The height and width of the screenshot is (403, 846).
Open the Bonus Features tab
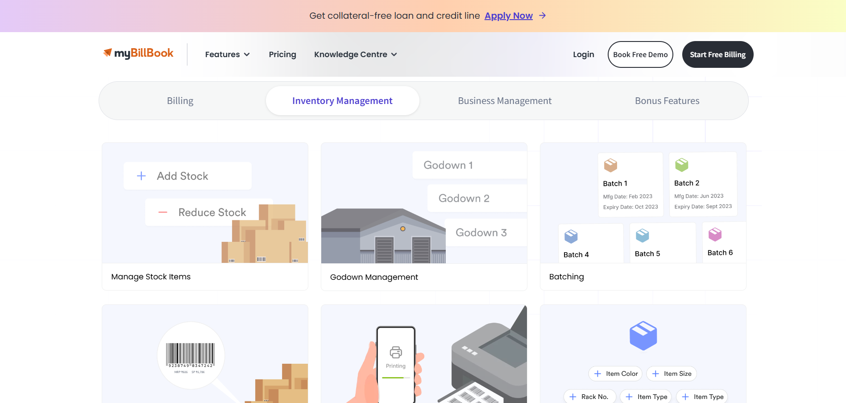(x=667, y=101)
